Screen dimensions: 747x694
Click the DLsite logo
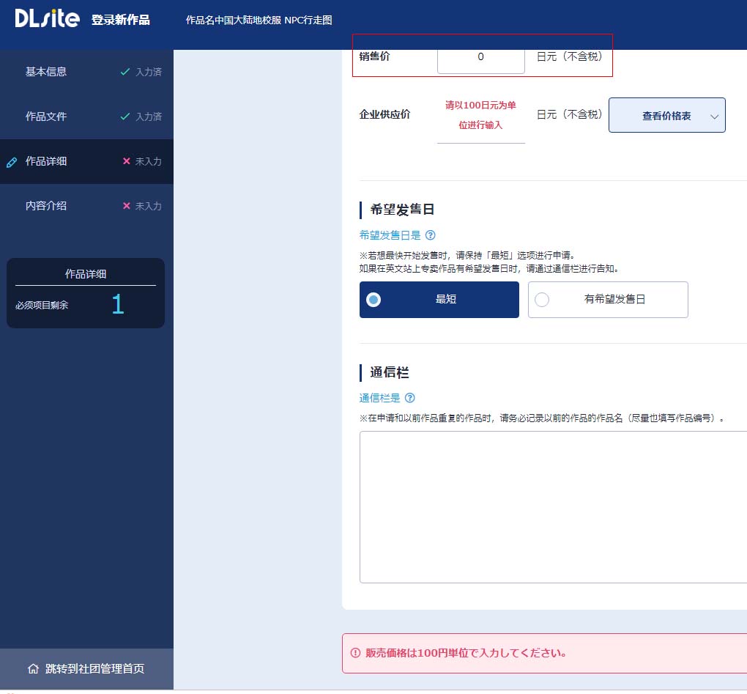(47, 18)
